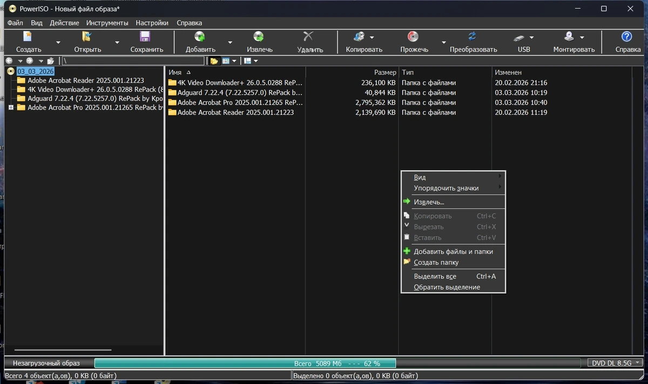The height and width of the screenshot is (384, 648).
Task: Open the Добавить dropdown arrow
Action: click(x=230, y=42)
